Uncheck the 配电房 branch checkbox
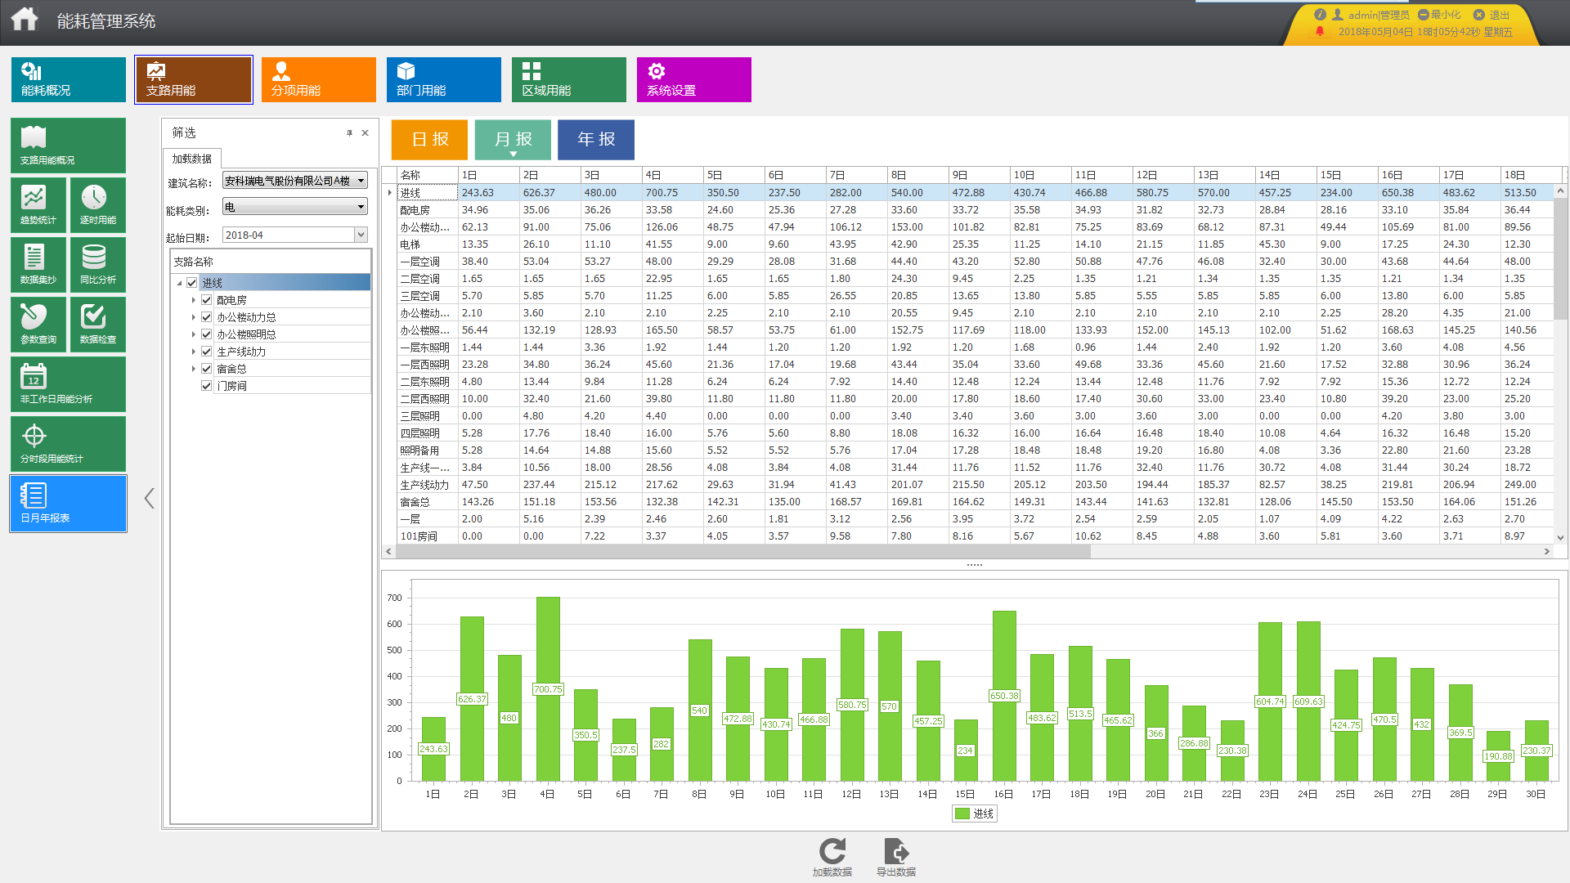Screen dimensions: 1570x883 (207, 300)
